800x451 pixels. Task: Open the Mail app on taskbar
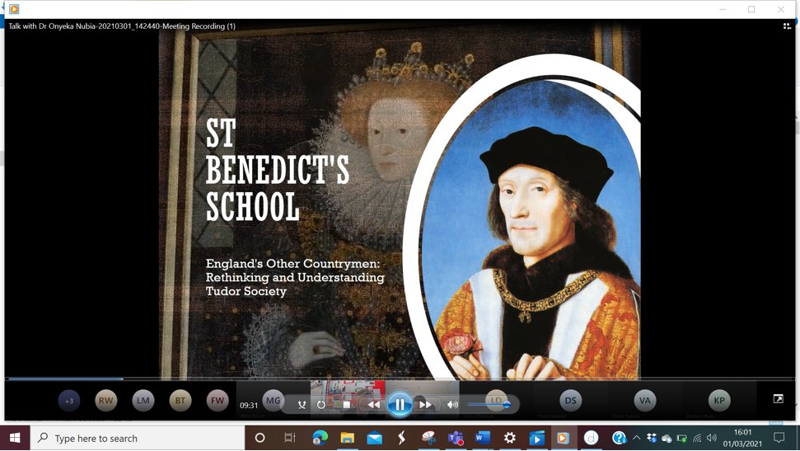point(375,439)
